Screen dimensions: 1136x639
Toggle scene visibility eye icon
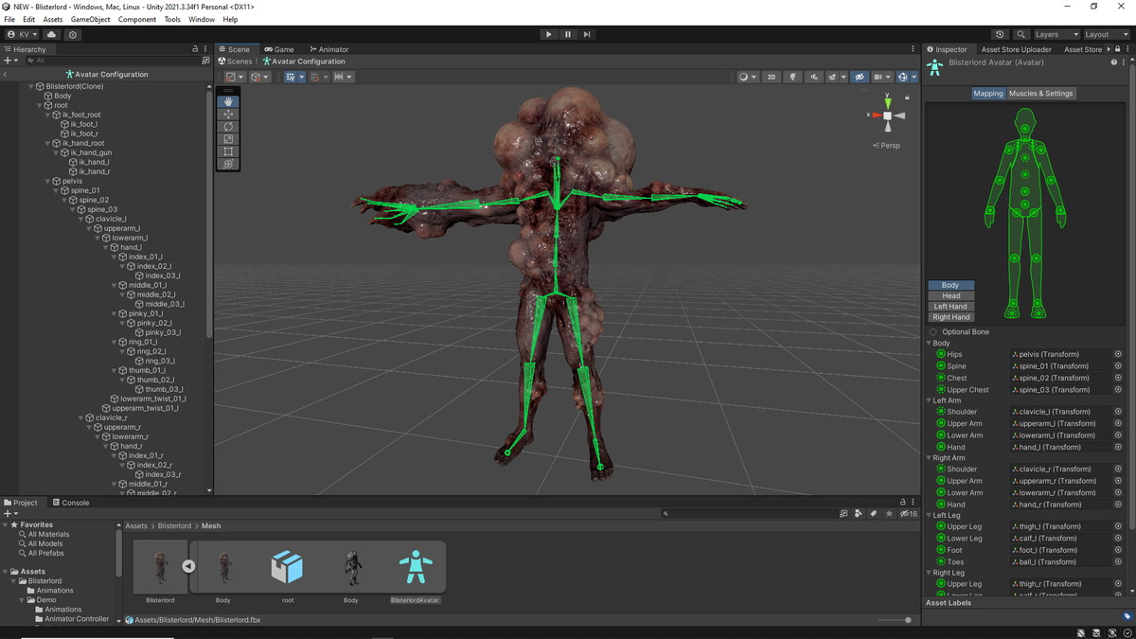click(x=860, y=77)
